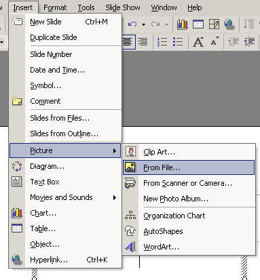This screenshot has height=280, width=260.
Task: Choose New Slide from Insert menu
Action: coord(65,22)
